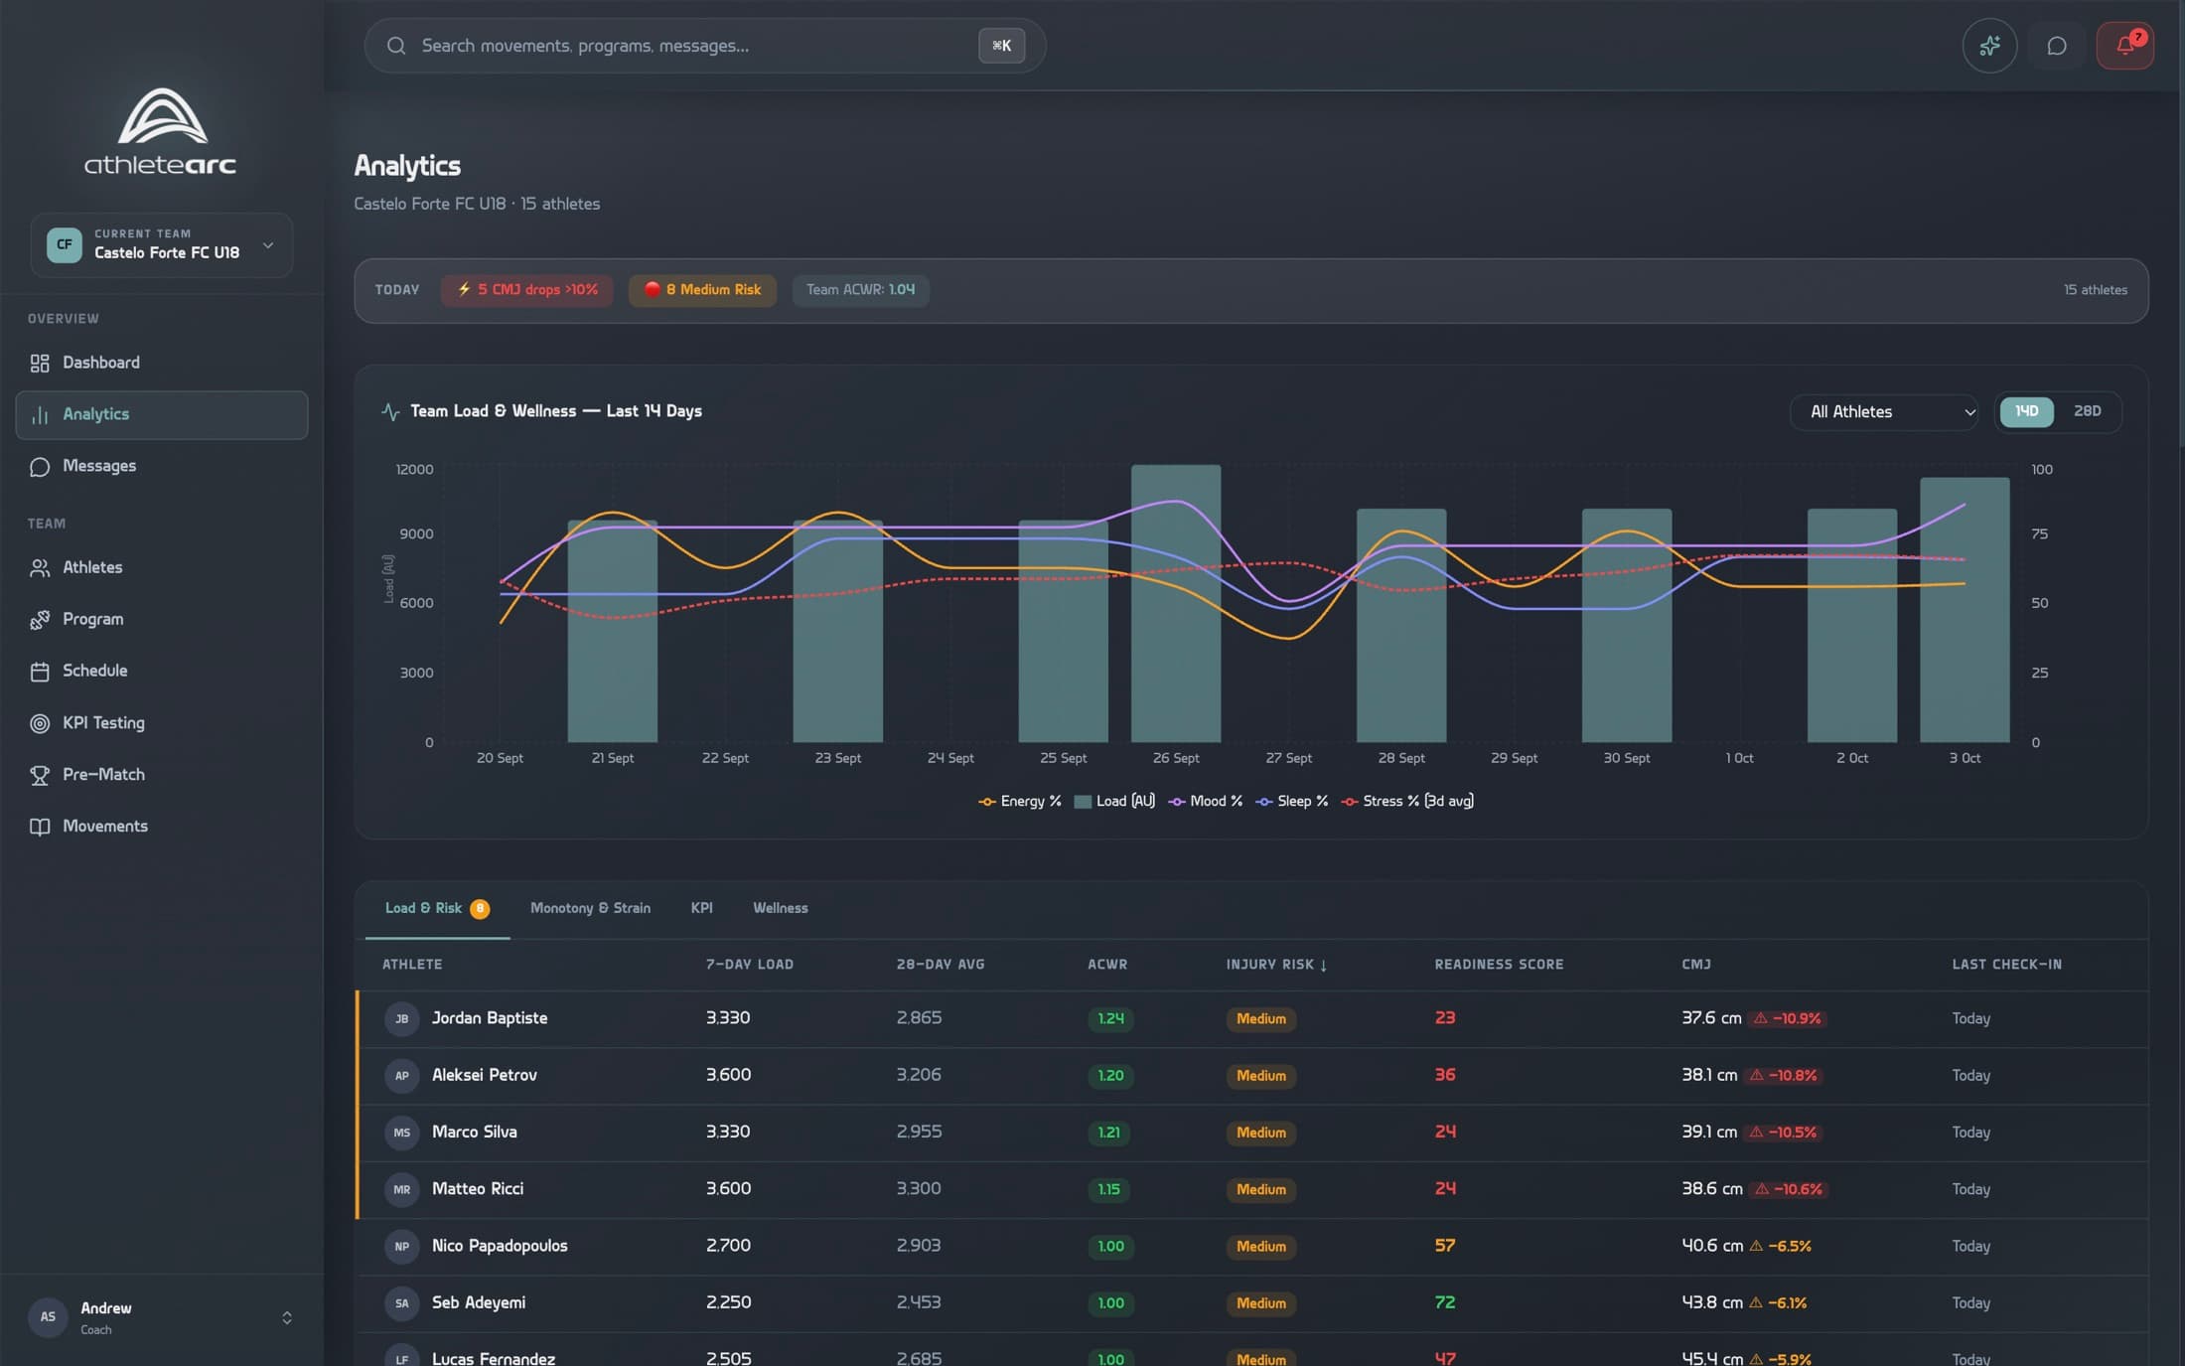This screenshot has width=2185, height=1366.
Task: Go to Dashboard in the sidebar
Action: (x=161, y=363)
